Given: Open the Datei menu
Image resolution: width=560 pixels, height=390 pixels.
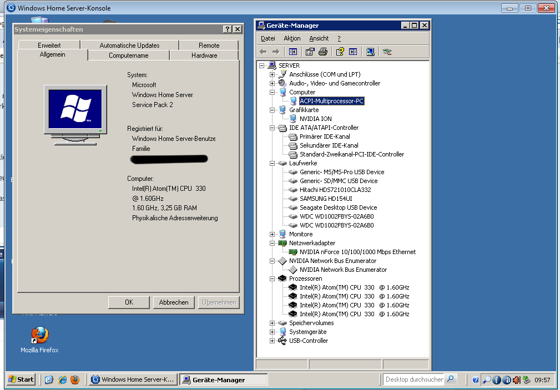Looking at the screenshot, I should pos(268,39).
